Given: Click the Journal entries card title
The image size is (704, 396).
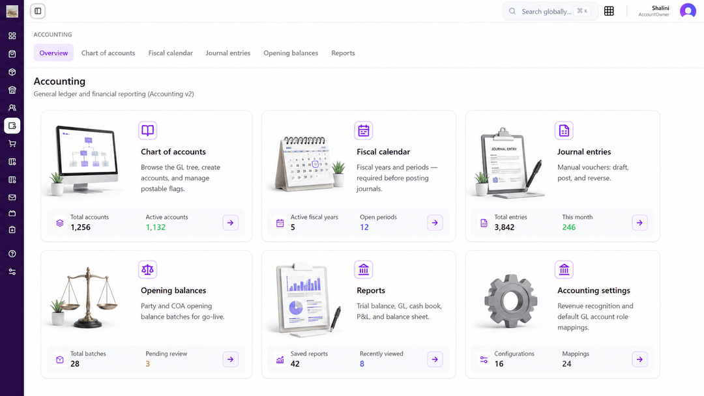Looking at the screenshot, I should tap(584, 152).
